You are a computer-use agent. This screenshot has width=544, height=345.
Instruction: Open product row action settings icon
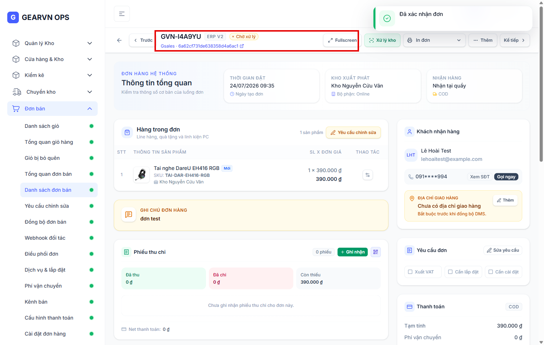pyautogui.click(x=368, y=175)
